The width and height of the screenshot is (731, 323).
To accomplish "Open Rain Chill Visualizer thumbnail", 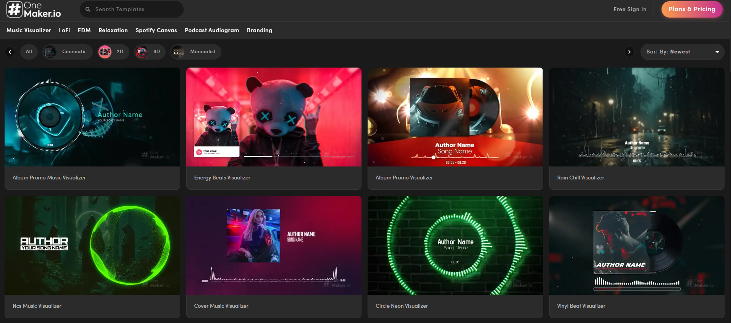I will (637, 117).
